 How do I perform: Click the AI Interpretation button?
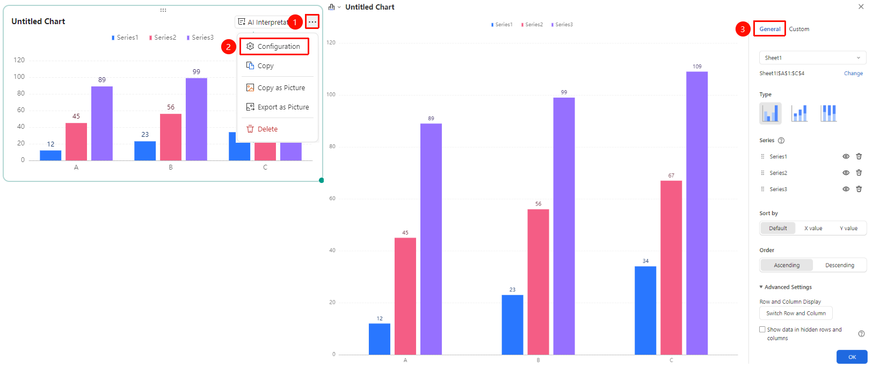pyautogui.click(x=263, y=22)
